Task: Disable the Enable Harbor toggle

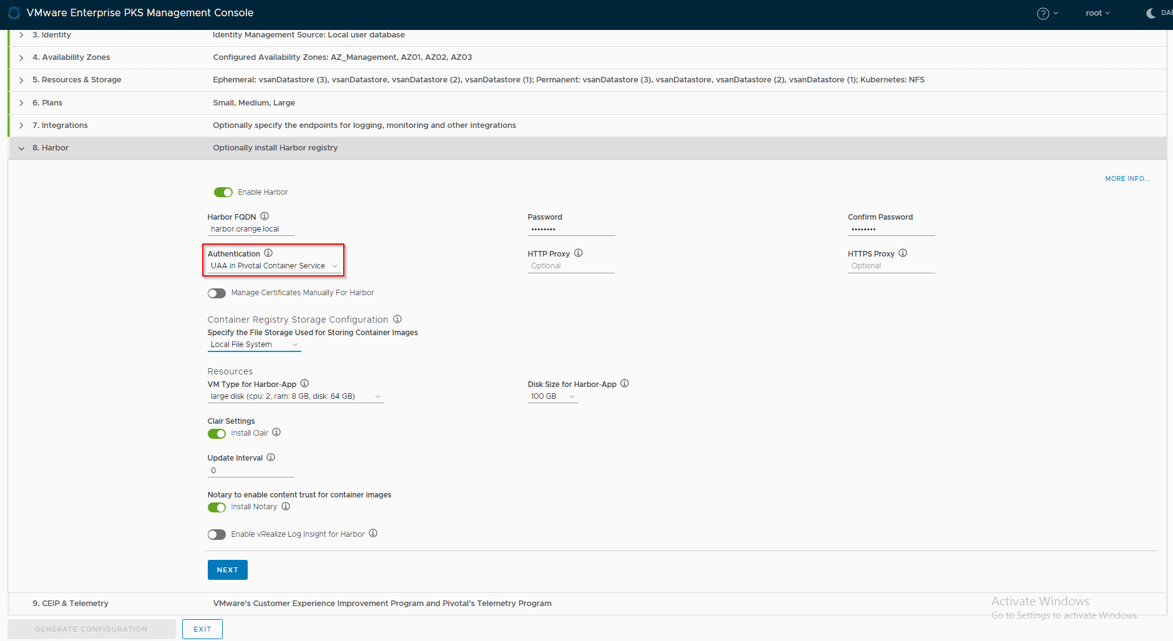Action: click(223, 192)
